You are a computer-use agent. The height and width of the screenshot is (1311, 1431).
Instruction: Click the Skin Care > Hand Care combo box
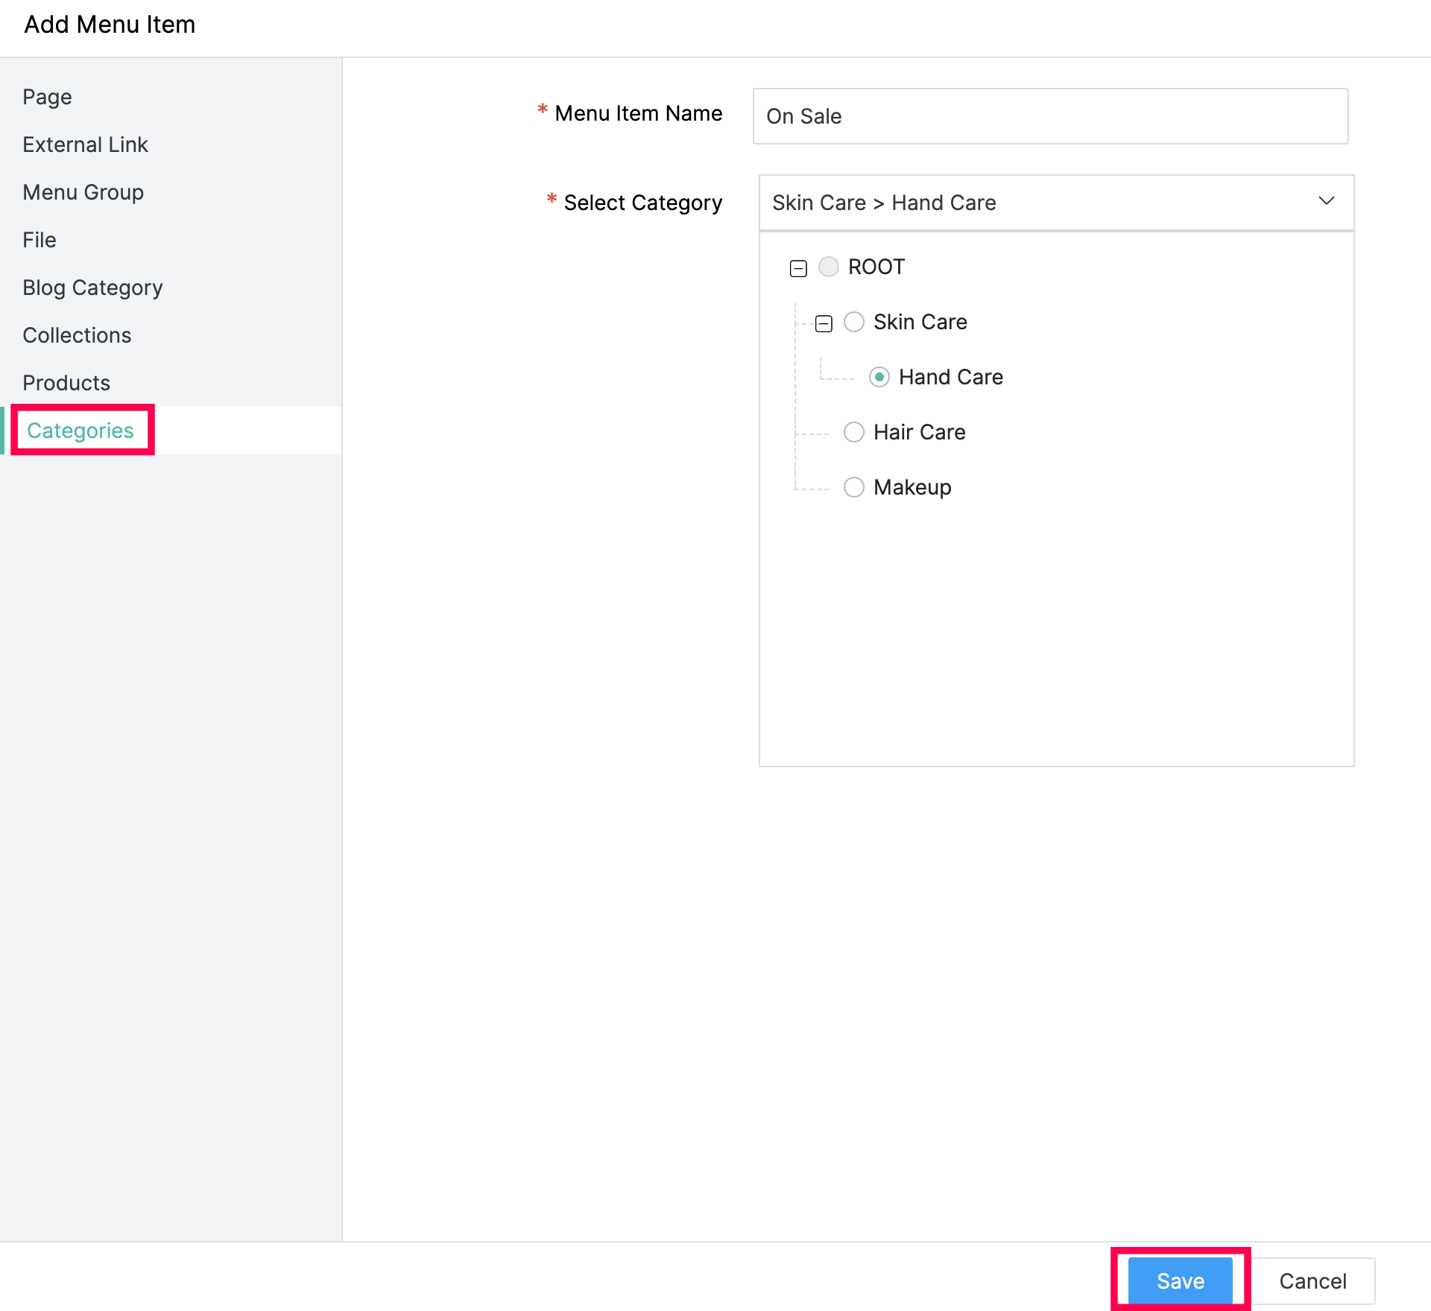(x=1036, y=203)
